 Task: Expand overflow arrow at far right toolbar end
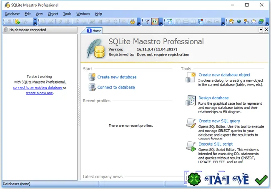point(267,22)
